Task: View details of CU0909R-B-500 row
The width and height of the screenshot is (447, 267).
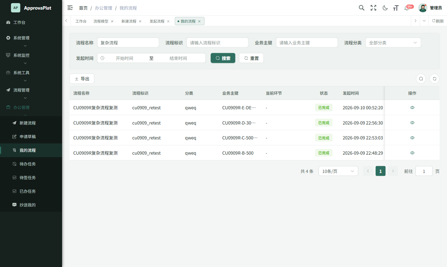Action: point(412,153)
